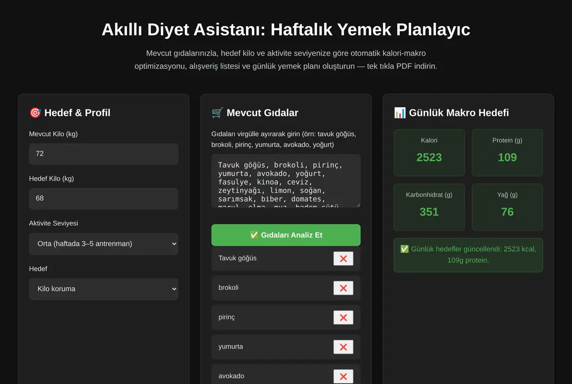Remove brokoli from the food list
This screenshot has width=572, height=384.
[x=343, y=288]
